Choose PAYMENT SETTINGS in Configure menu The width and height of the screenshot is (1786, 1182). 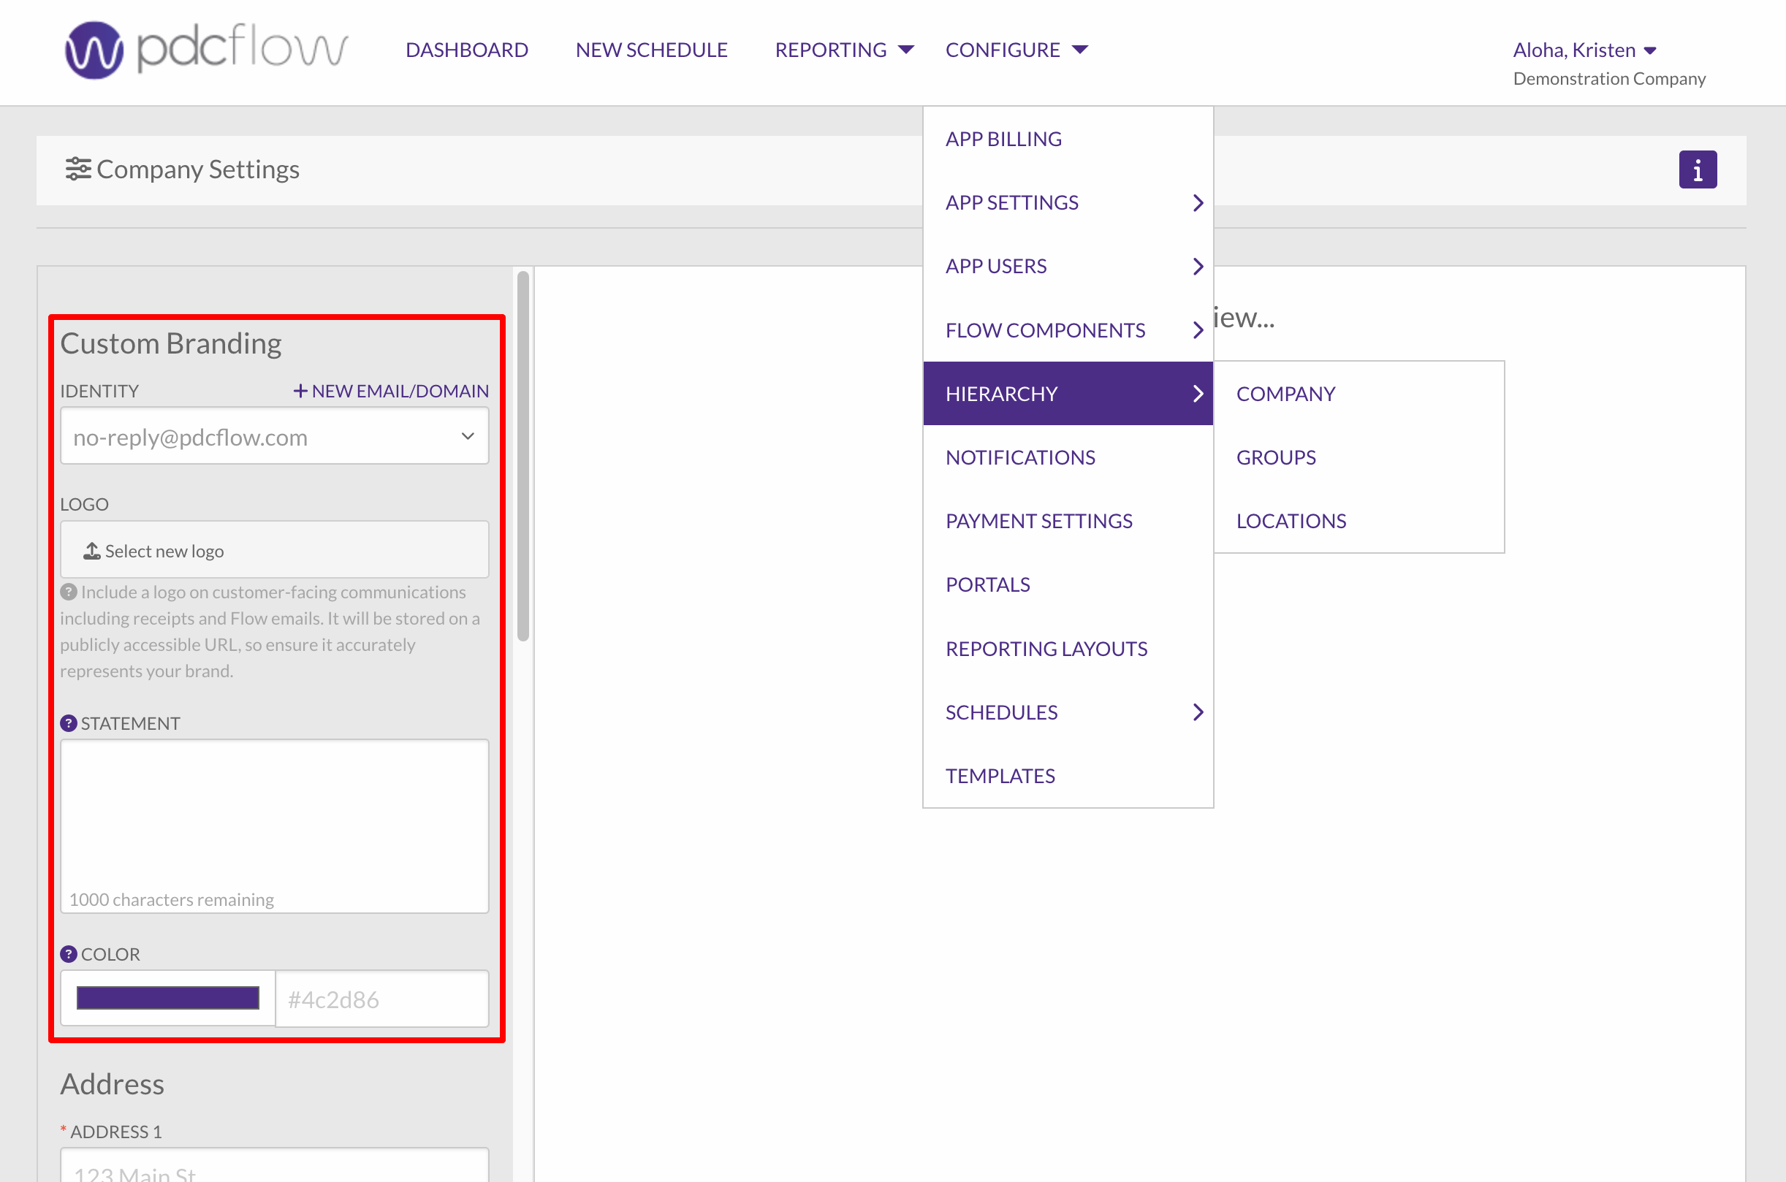point(1039,521)
